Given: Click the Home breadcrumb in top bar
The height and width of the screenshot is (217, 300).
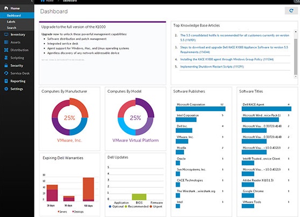Looking at the screenshot, I should click(47, 1).
